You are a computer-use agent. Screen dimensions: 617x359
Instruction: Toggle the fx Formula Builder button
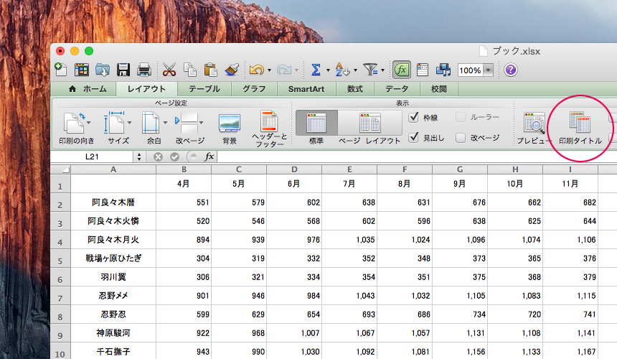tap(401, 70)
